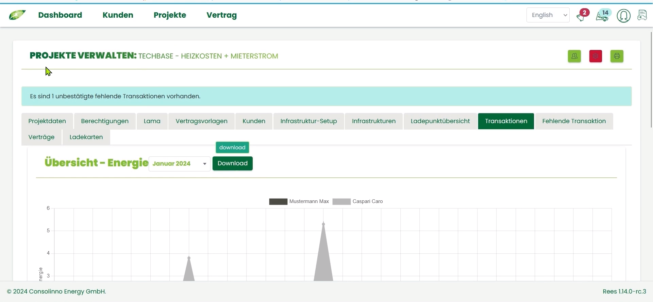653x302 pixels.
Task: Click the Mustermann Max legend label
Action: 309,201
